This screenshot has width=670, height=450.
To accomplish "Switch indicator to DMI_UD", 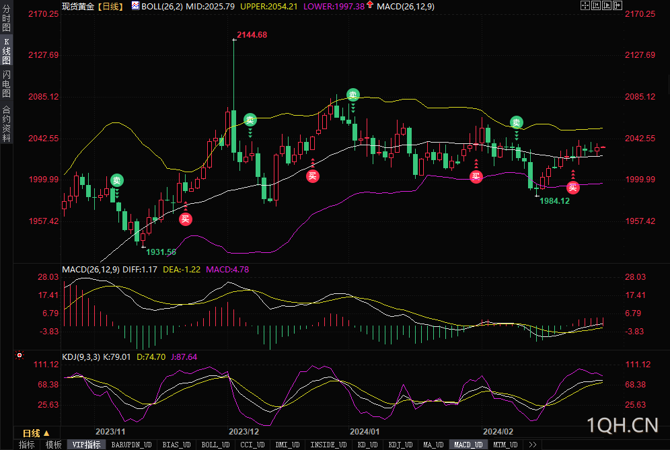I will point(287,445).
